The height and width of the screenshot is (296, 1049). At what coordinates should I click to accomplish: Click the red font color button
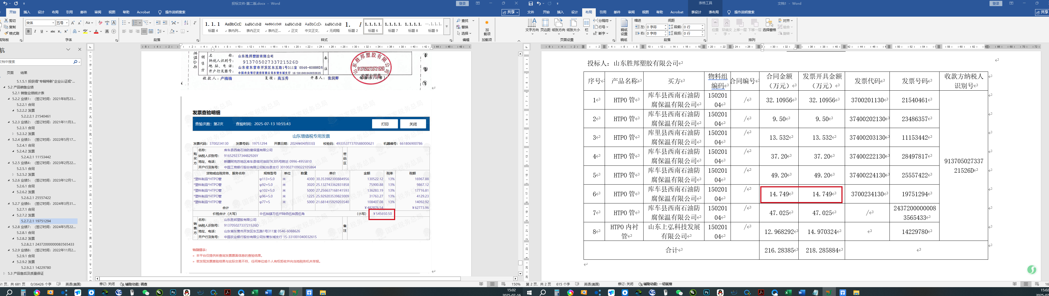[x=96, y=31]
